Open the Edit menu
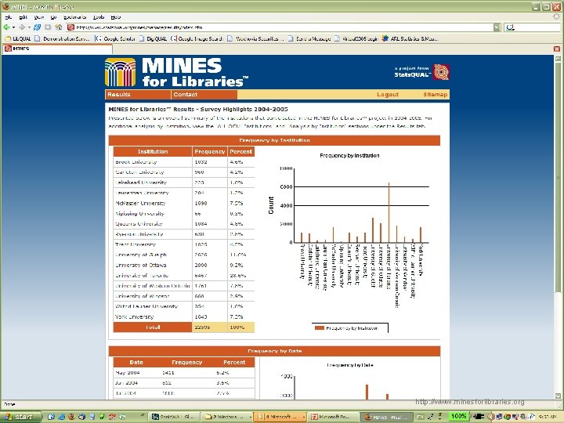The width and height of the screenshot is (564, 423). [x=23, y=17]
